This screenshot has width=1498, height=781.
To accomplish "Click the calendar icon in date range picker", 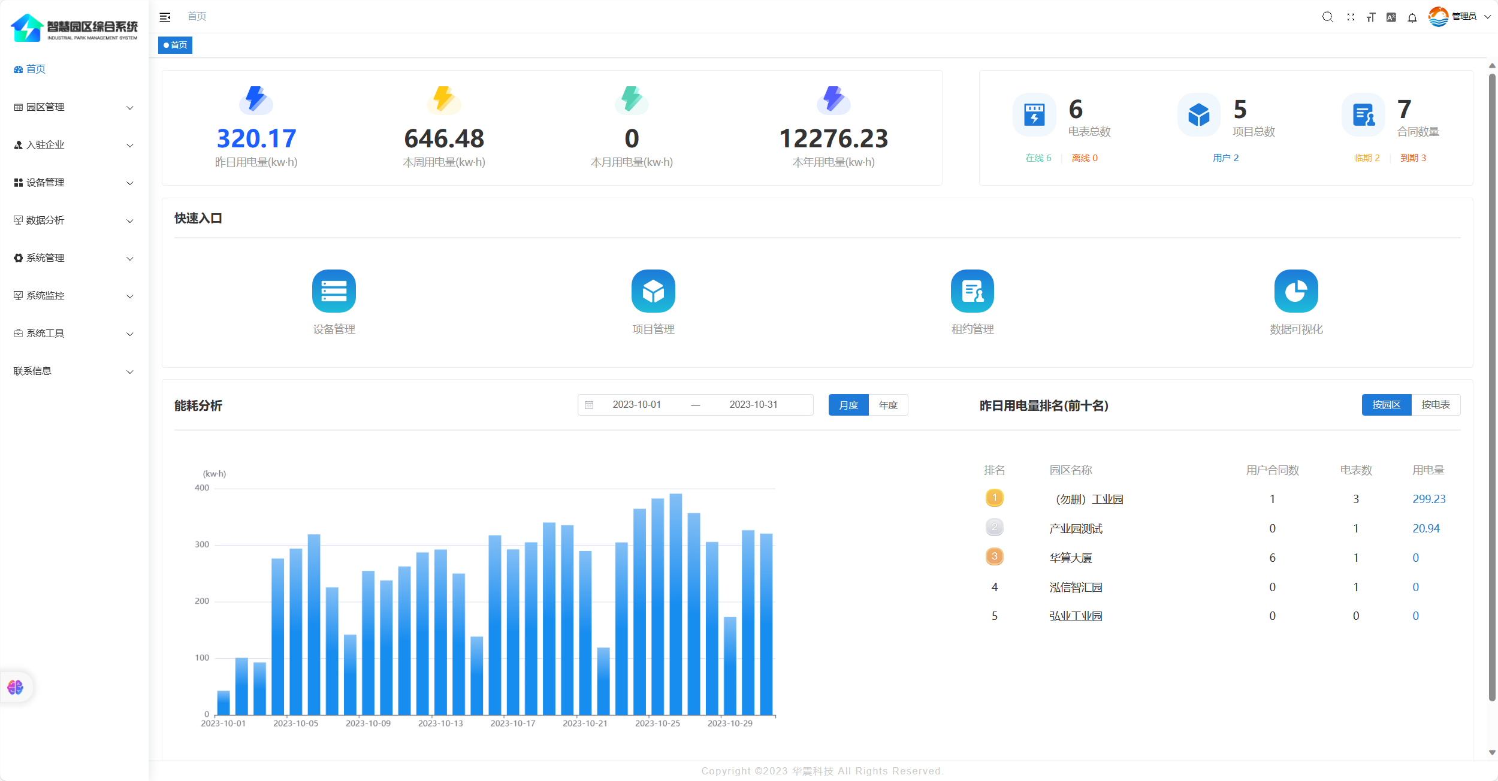I will (x=589, y=405).
